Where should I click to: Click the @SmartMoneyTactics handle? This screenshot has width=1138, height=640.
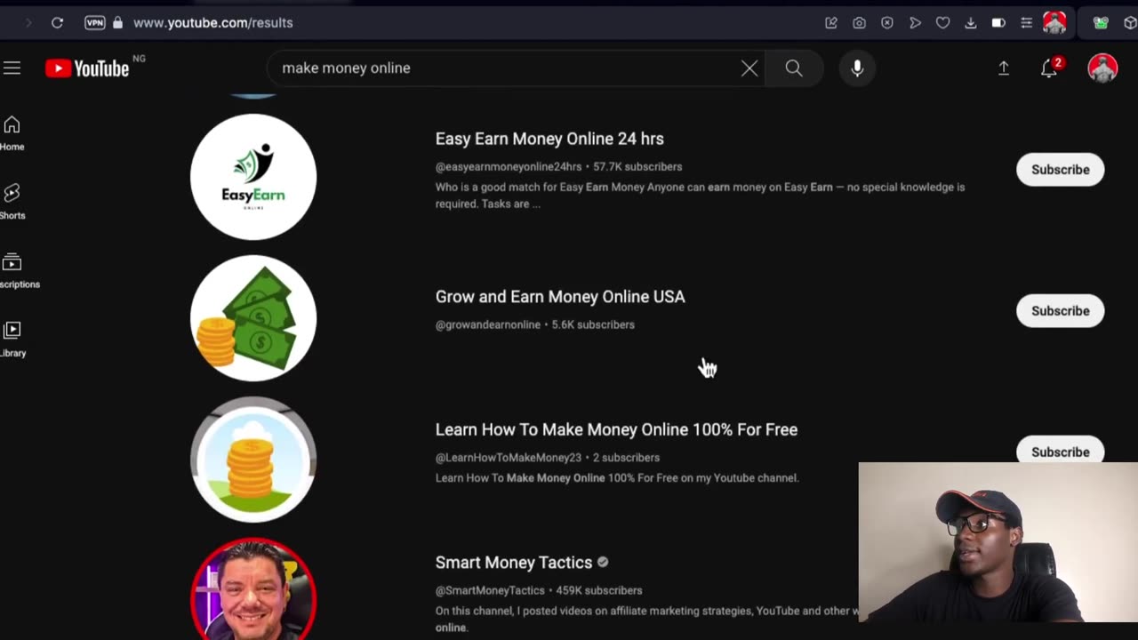(490, 590)
